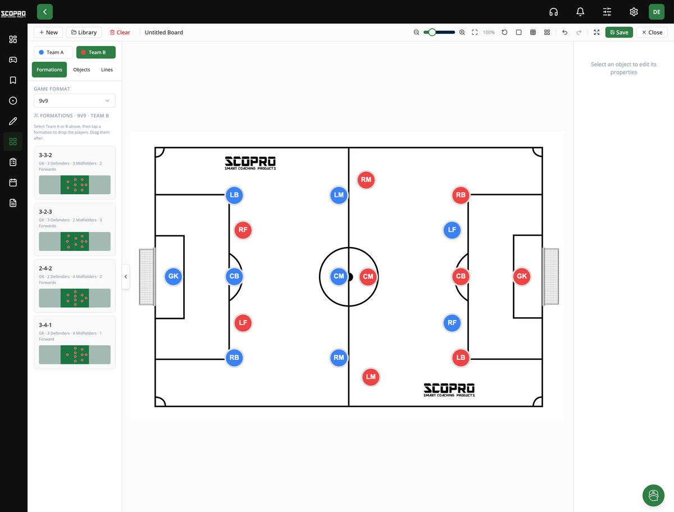
Task: Select the blue RB player
Action: tap(234, 358)
